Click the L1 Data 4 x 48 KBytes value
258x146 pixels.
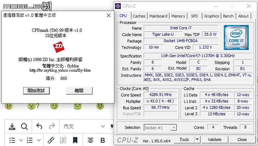pyautogui.click(x=217, y=95)
